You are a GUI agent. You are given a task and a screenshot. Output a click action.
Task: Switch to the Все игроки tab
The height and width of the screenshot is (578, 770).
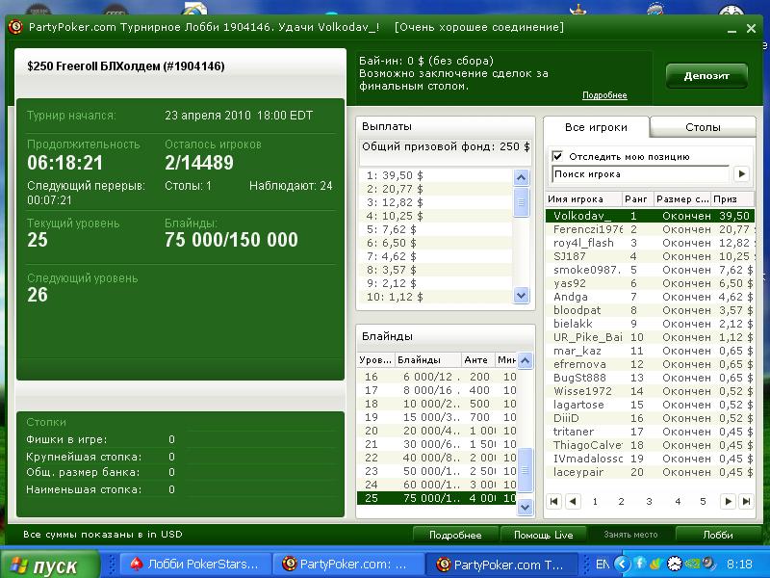click(596, 127)
